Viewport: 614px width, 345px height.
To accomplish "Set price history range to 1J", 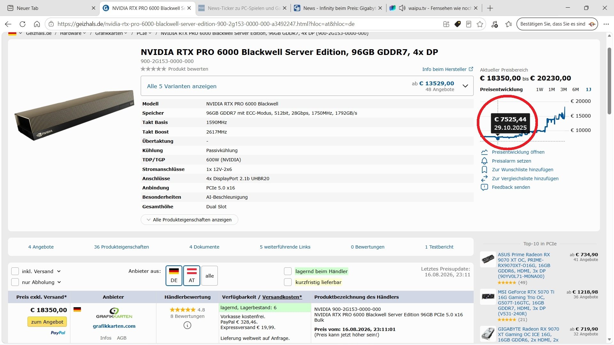I will [x=588, y=89].
